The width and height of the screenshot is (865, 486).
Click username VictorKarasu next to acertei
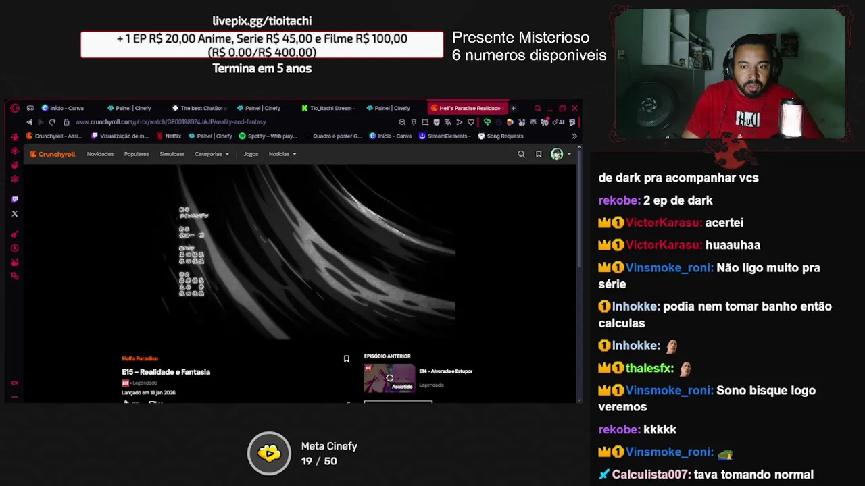click(x=664, y=222)
